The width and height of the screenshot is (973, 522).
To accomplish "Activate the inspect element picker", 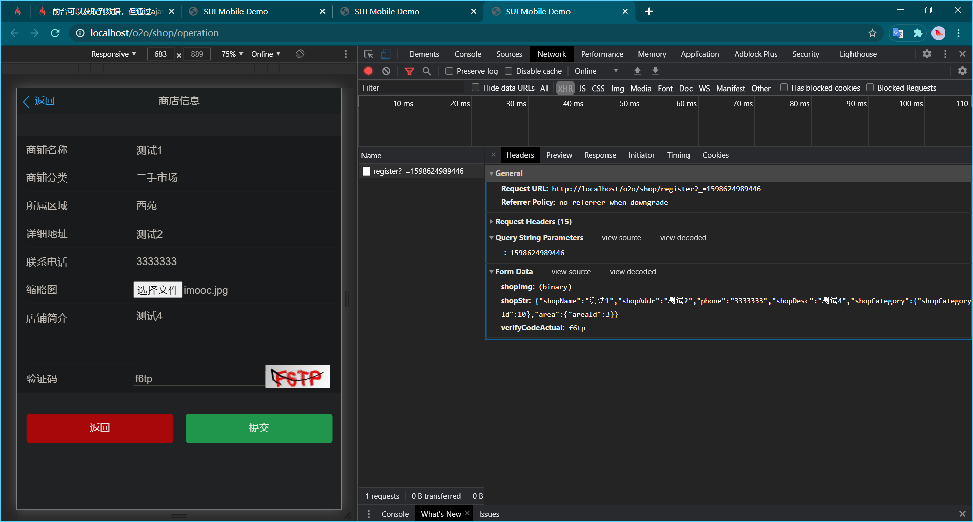I will tap(369, 54).
